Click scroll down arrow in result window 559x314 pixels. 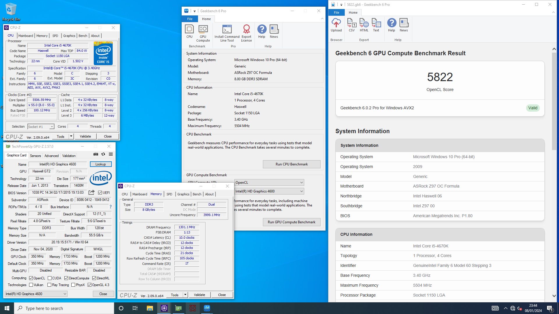click(554, 296)
